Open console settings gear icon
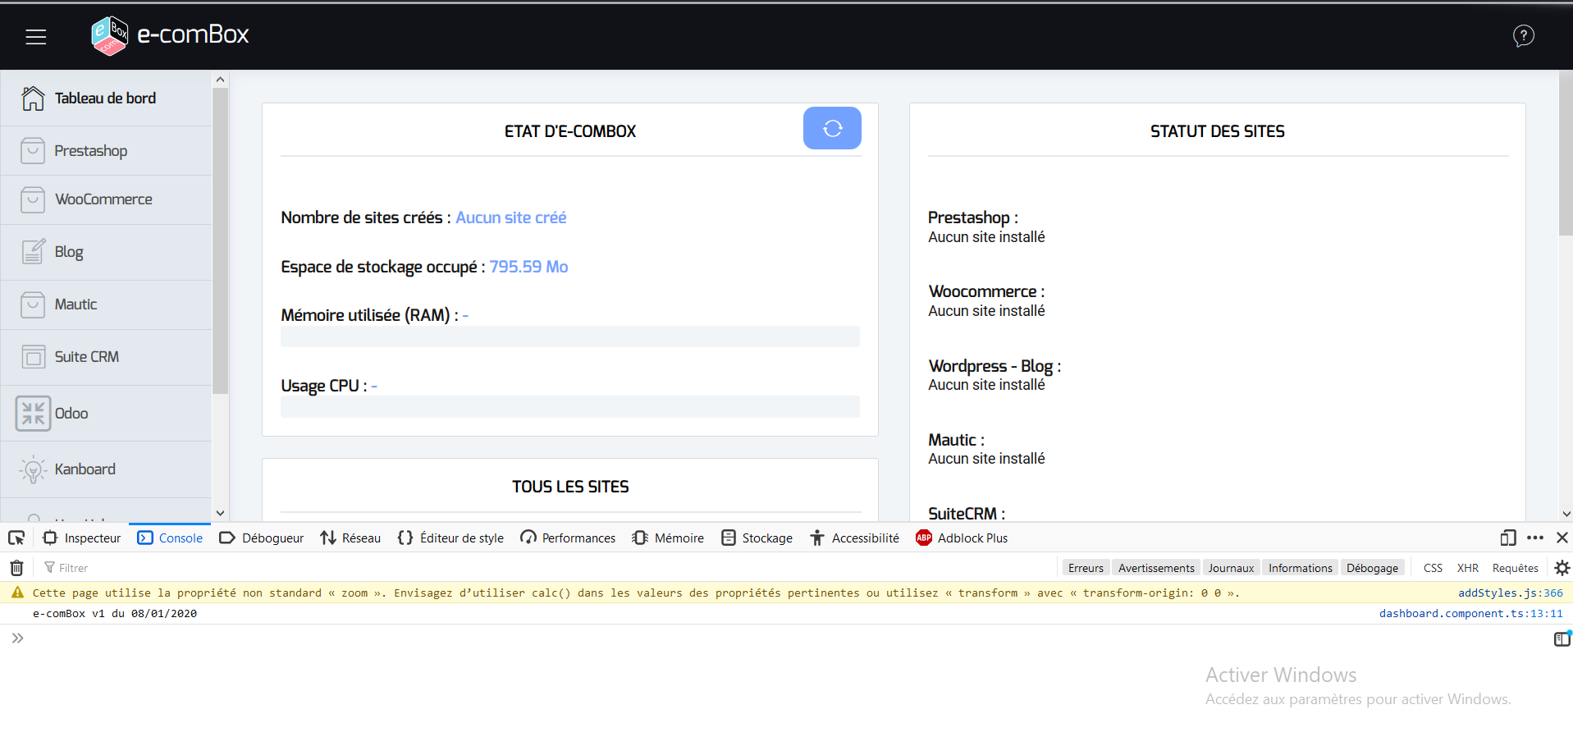The width and height of the screenshot is (1573, 746). click(x=1562, y=568)
